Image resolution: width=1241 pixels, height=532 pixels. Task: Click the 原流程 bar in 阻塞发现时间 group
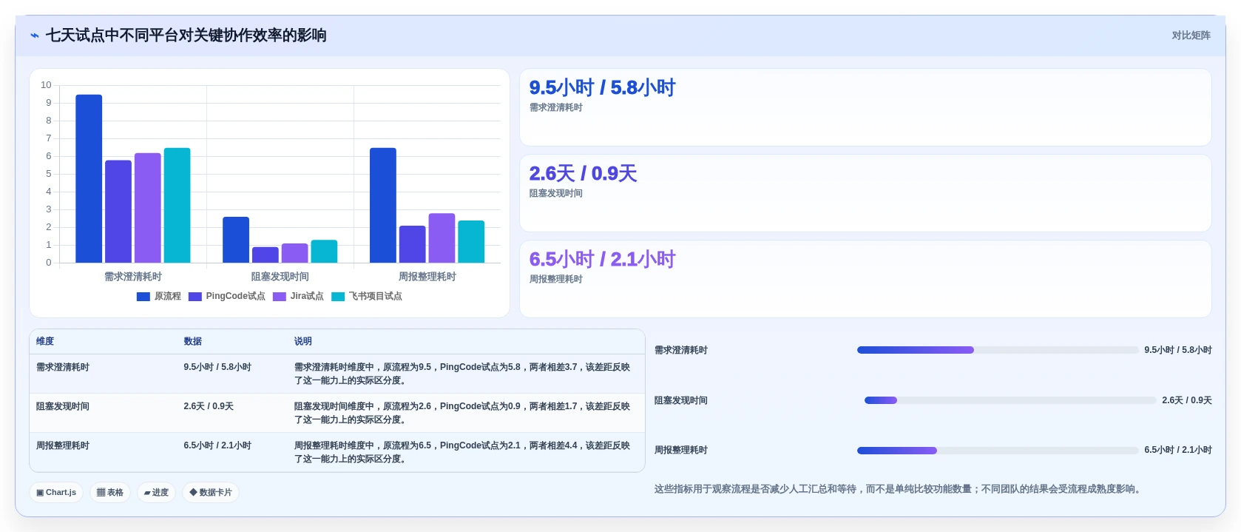click(x=236, y=240)
